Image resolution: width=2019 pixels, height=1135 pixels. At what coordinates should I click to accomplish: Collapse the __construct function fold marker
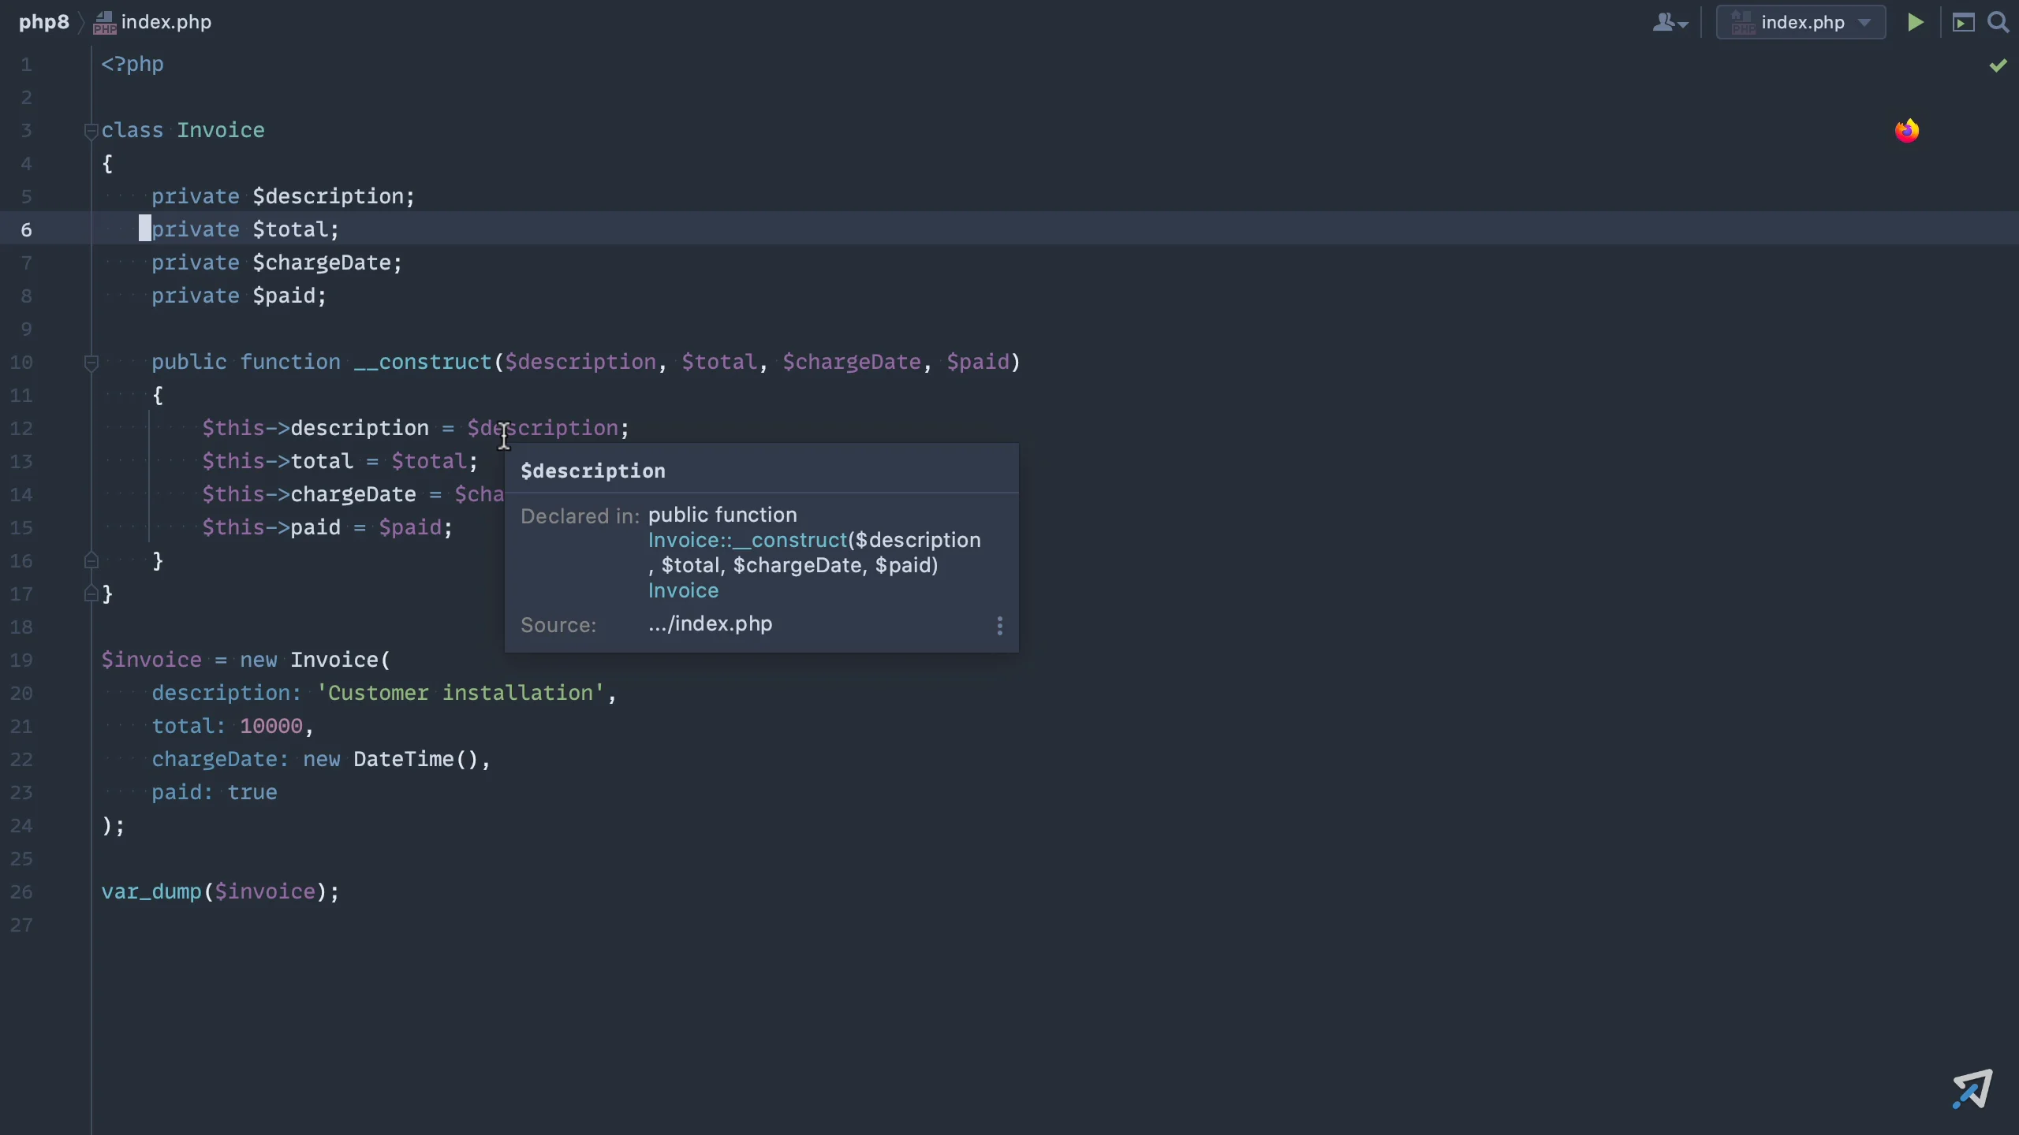pos(91,363)
